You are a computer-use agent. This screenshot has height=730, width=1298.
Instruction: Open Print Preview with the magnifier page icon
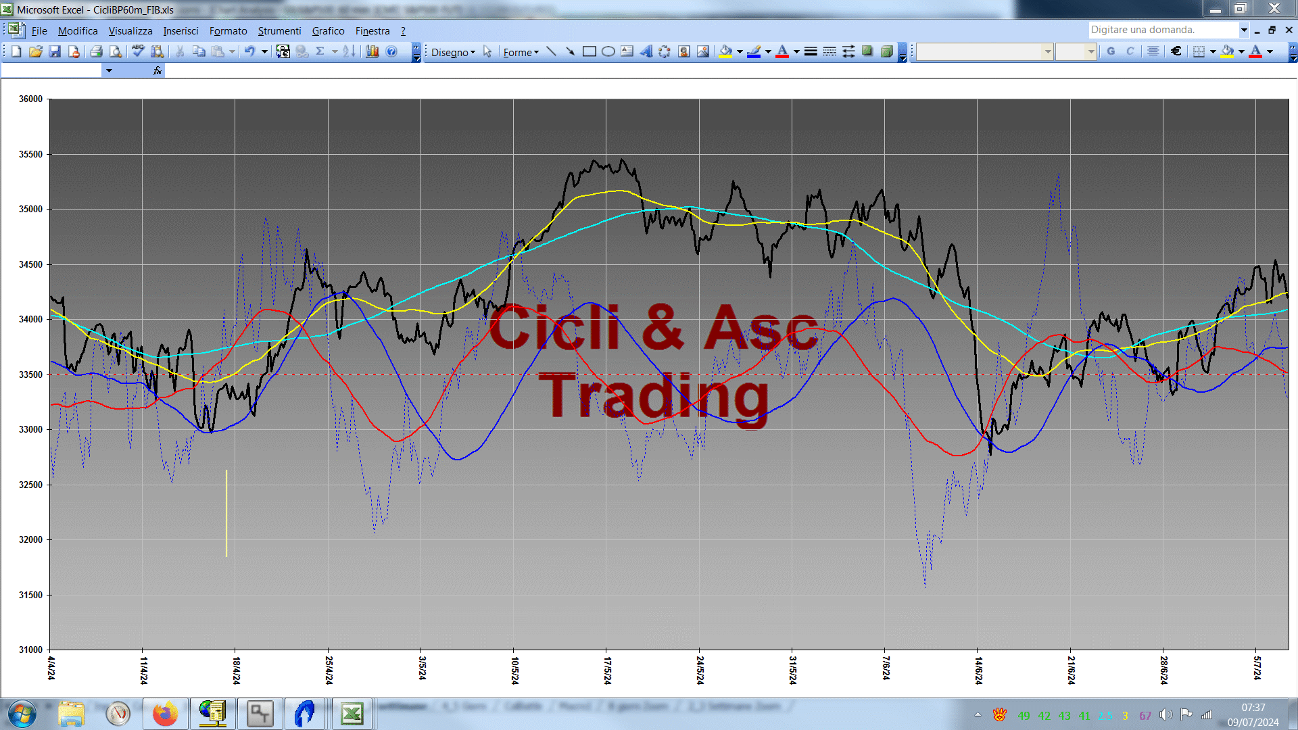point(116,51)
